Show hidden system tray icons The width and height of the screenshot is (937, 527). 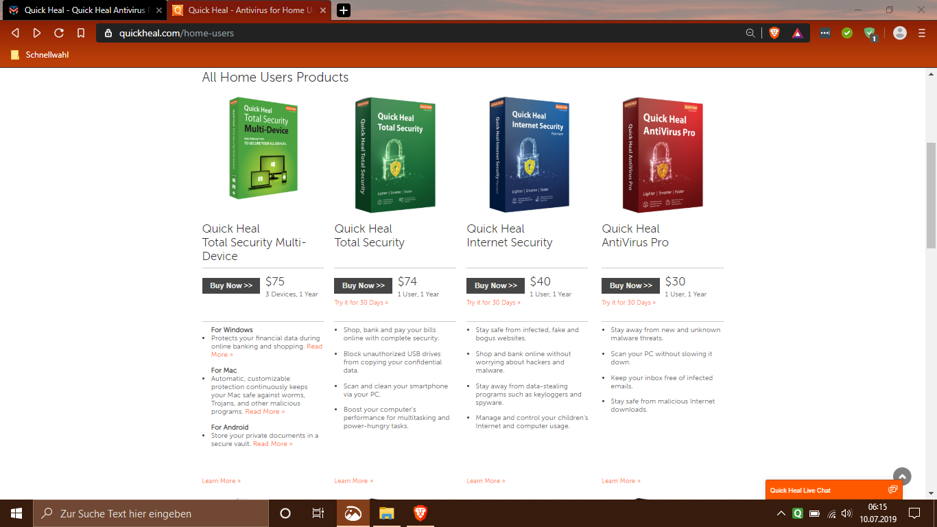781,513
